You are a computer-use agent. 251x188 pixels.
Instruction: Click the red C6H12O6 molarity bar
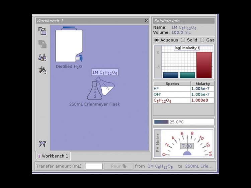coord(204,65)
